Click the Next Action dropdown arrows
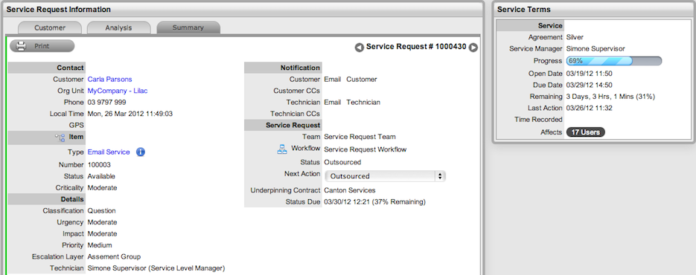This screenshot has height=275, width=696. [440, 176]
